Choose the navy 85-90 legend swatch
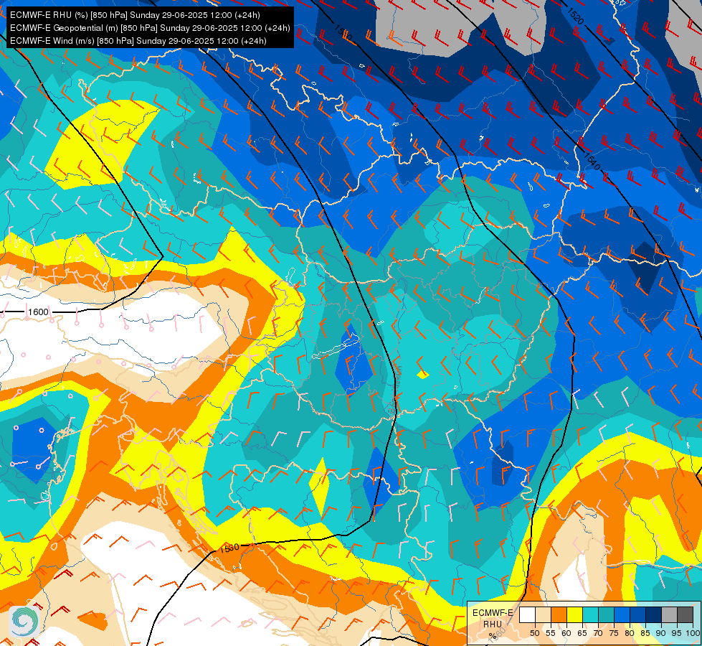This screenshot has width=702, height=646. [x=654, y=614]
